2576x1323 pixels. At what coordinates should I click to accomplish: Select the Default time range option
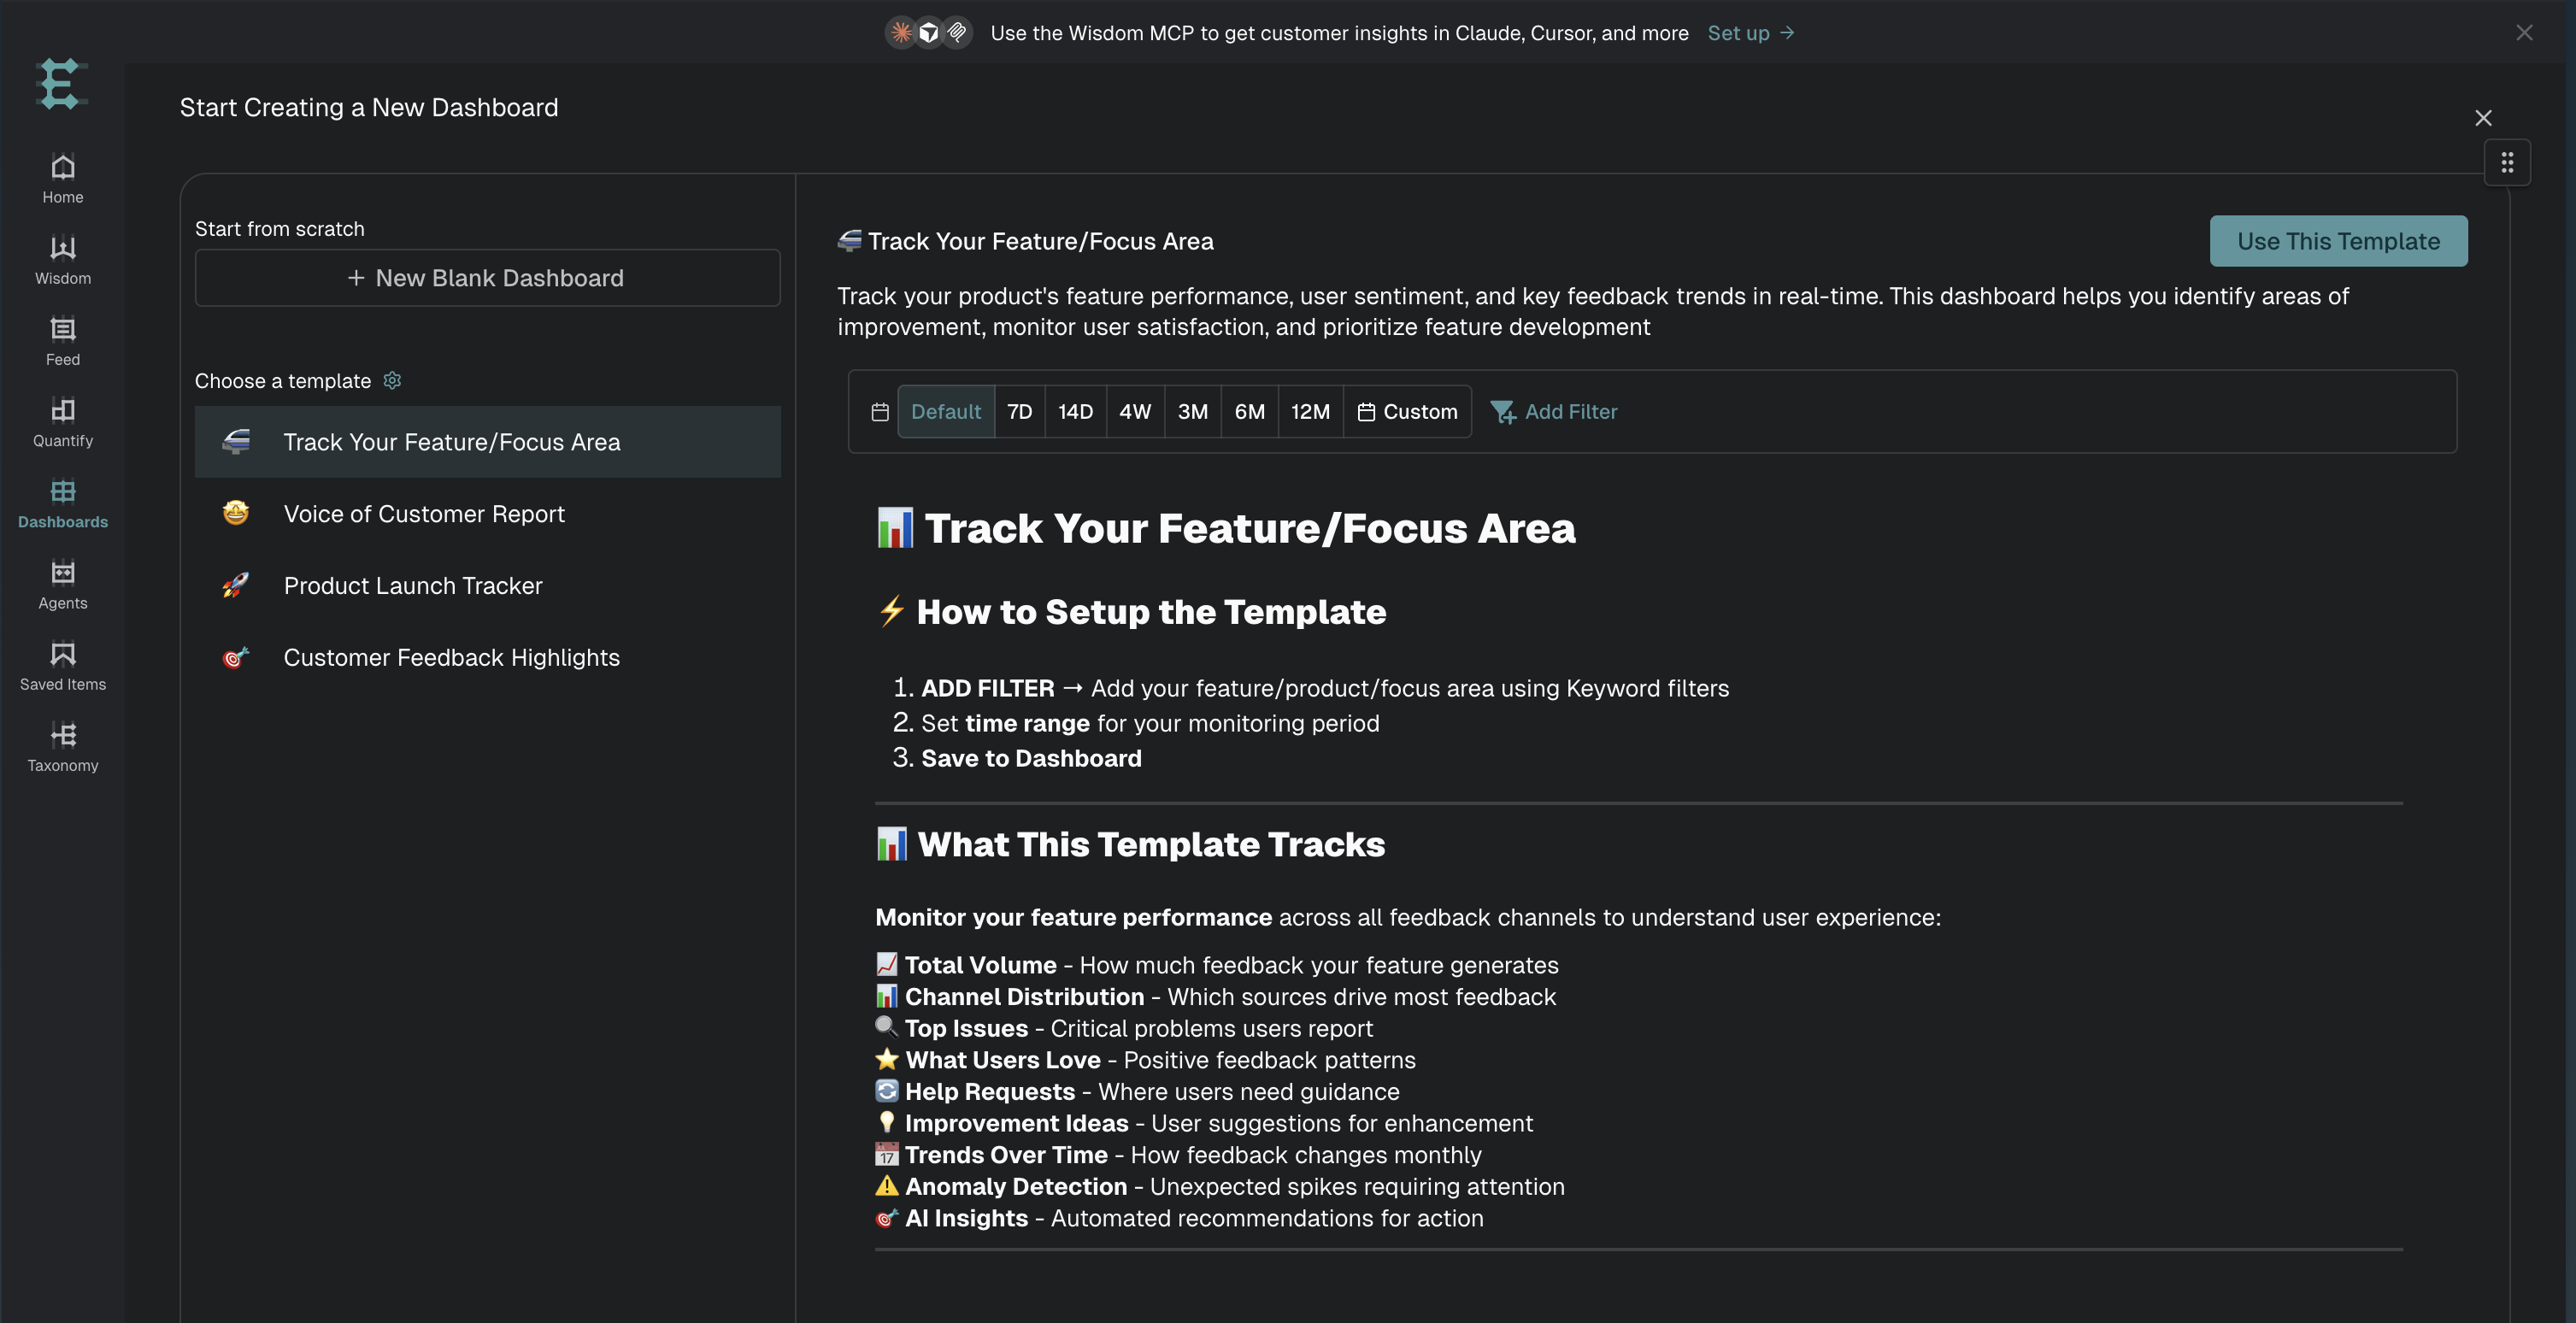coord(945,412)
